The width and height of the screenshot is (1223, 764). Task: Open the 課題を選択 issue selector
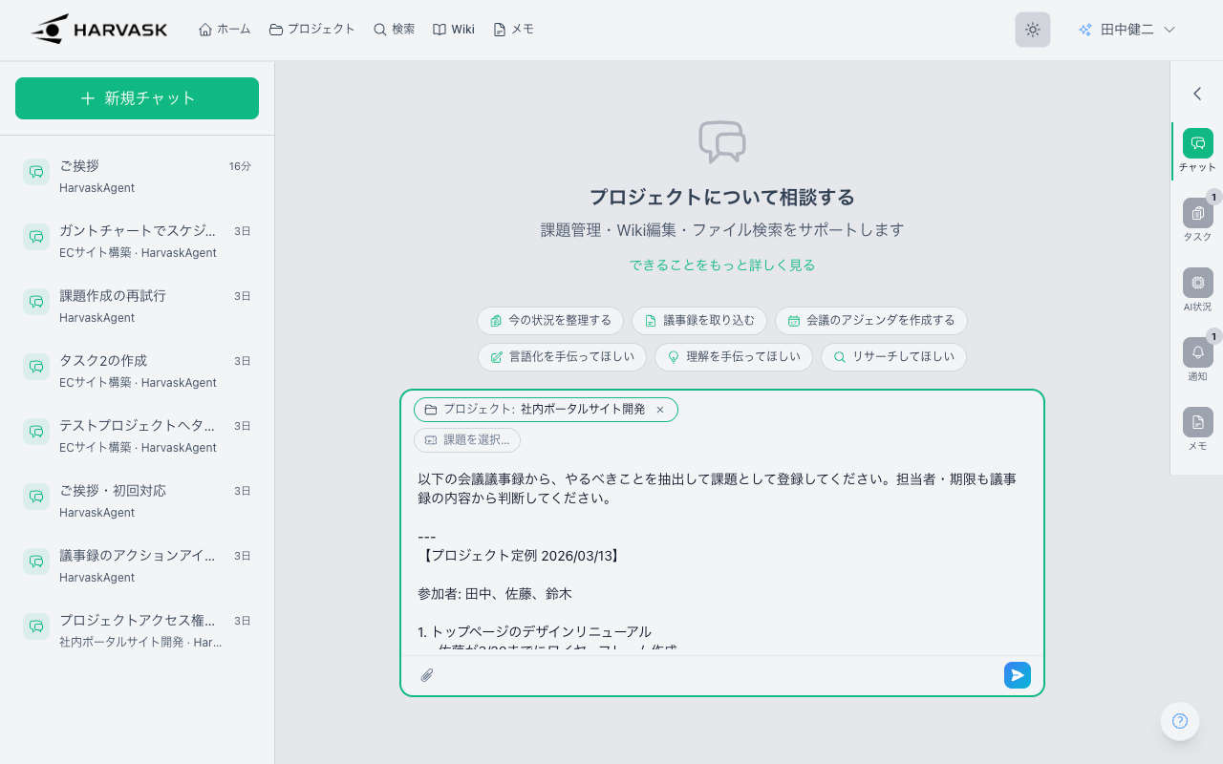[467, 440]
